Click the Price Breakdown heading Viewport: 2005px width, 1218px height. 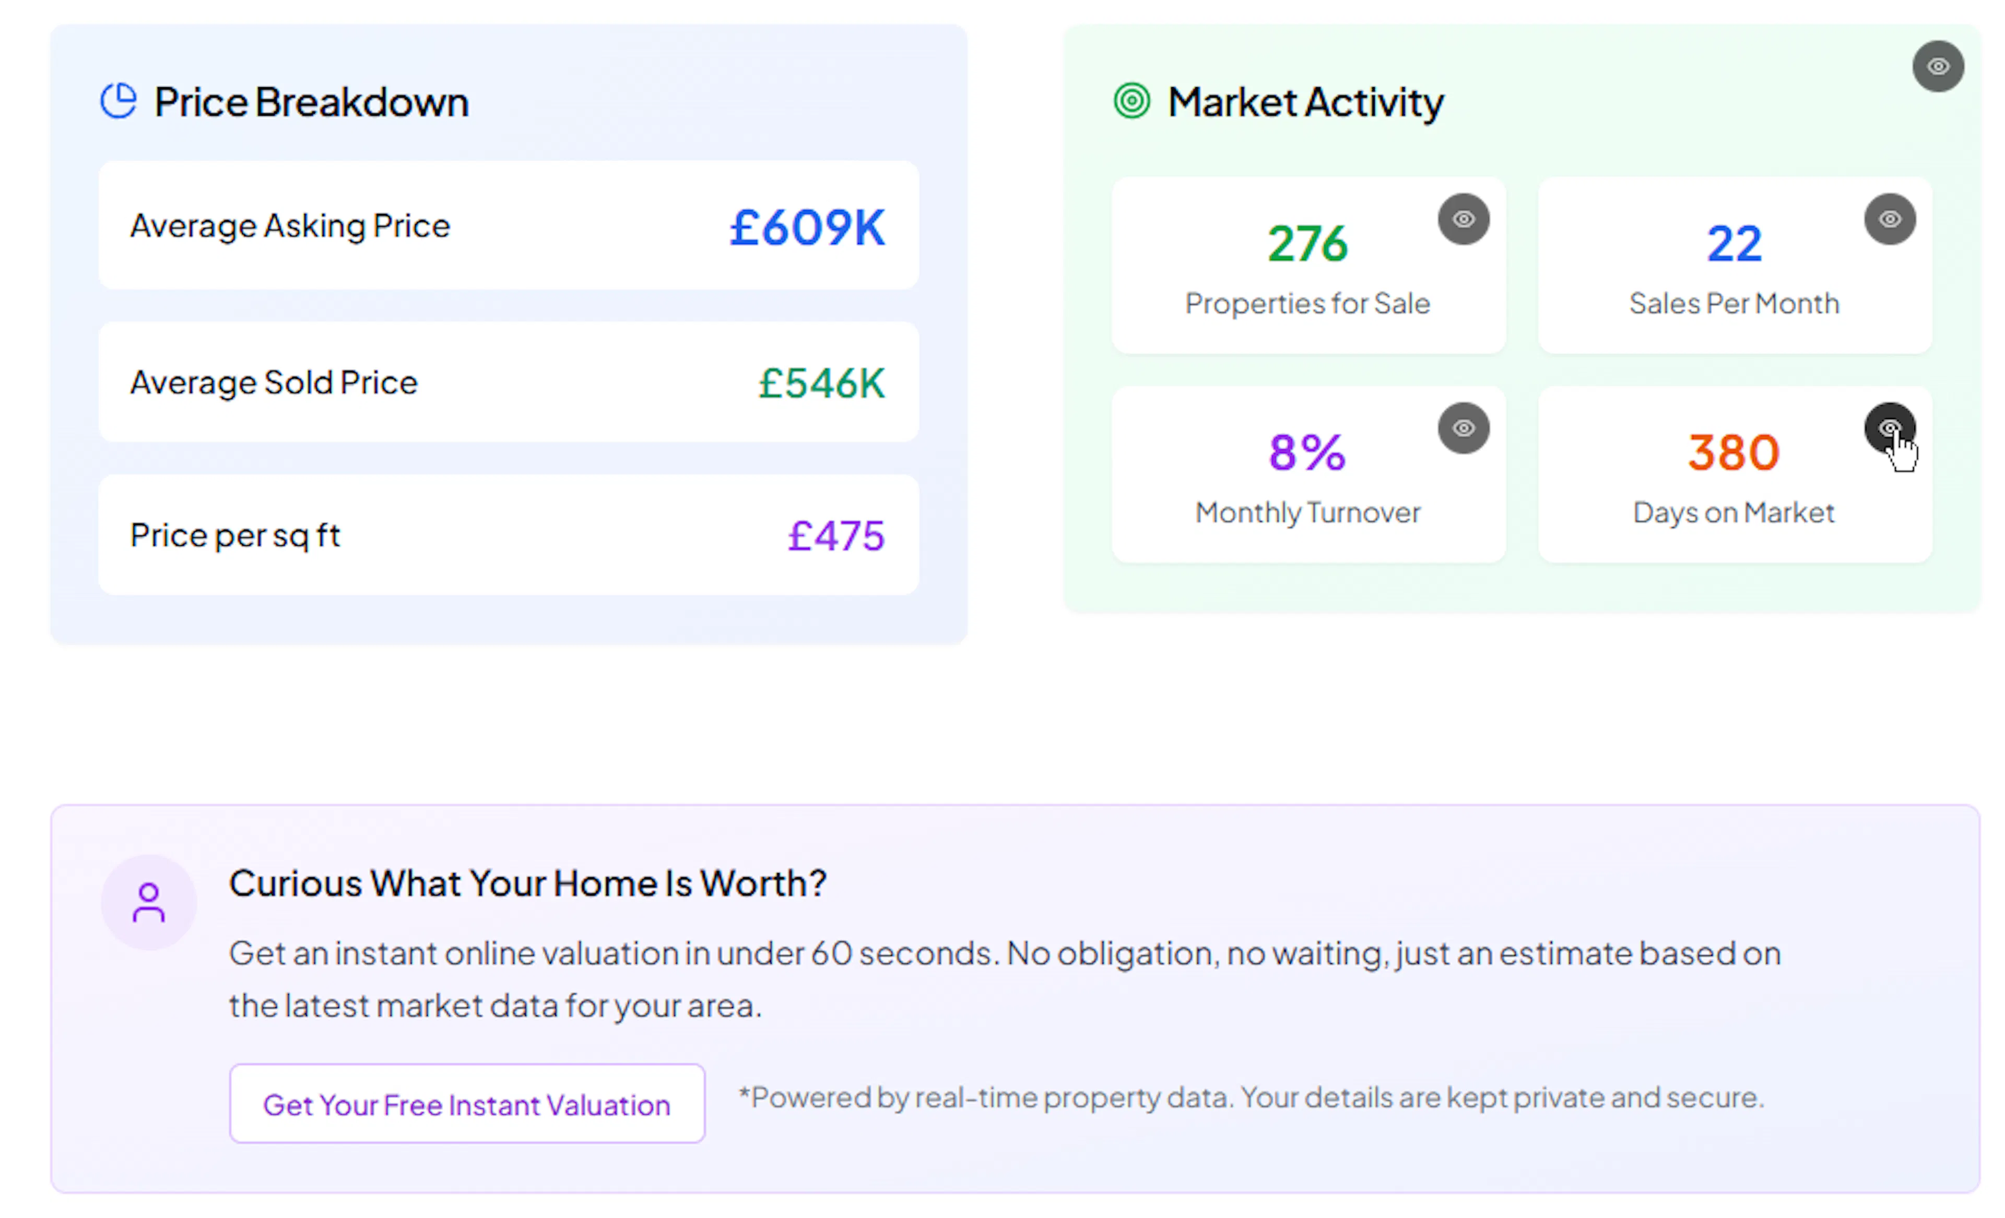coord(312,102)
